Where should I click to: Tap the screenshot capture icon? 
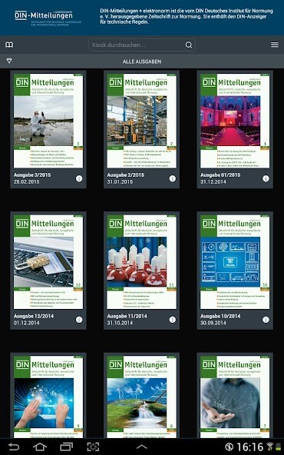(x=93, y=447)
